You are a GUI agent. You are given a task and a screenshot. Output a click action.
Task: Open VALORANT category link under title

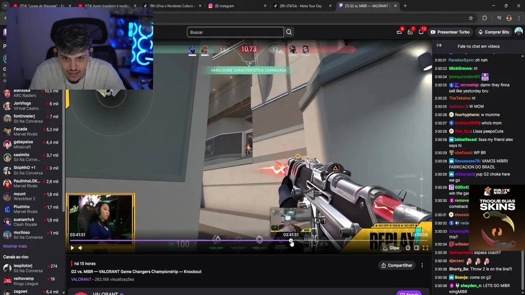[81, 279]
